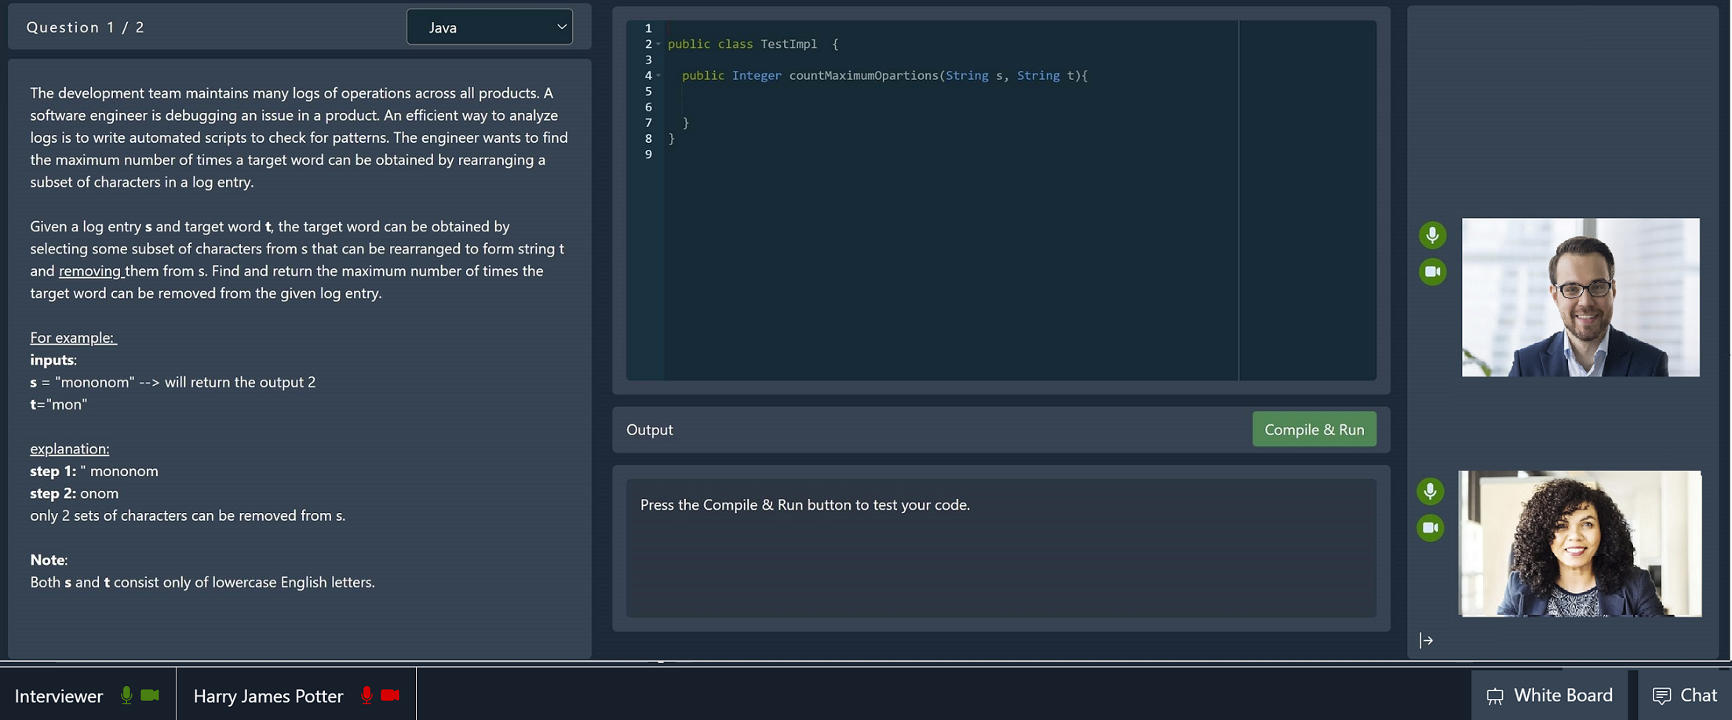This screenshot has width=1732, height=720.
Task: Switch to the Harry James Potter tab
Action: tap(268, 696)
